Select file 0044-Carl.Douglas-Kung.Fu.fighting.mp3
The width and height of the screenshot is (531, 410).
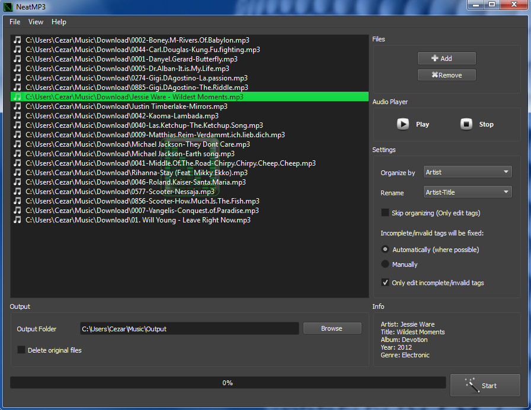pos(189,49)
